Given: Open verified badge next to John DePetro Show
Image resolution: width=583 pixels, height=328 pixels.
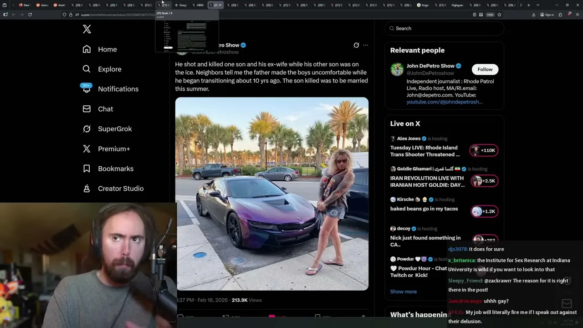Looking at the screenshot, I should click(x=459, y=66).
